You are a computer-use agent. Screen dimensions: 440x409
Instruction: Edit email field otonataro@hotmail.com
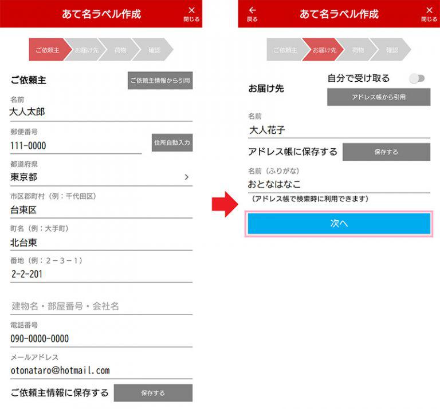pos(101,371)
